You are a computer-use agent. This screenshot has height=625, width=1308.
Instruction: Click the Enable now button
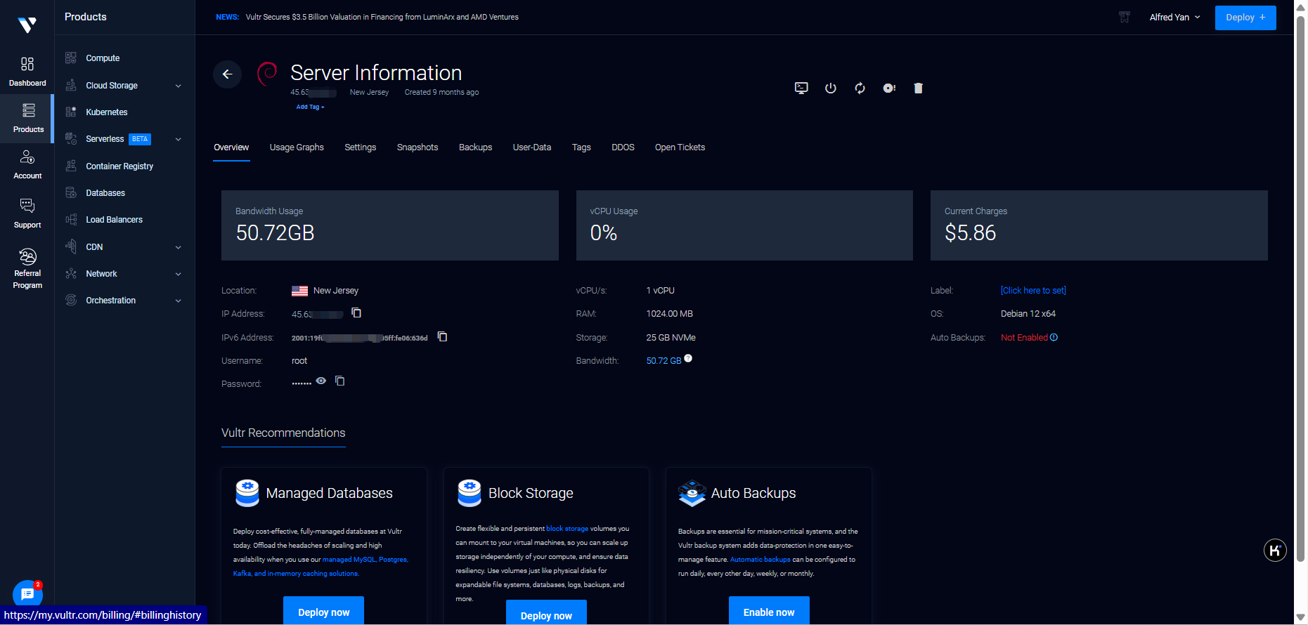tap(769, 612)
